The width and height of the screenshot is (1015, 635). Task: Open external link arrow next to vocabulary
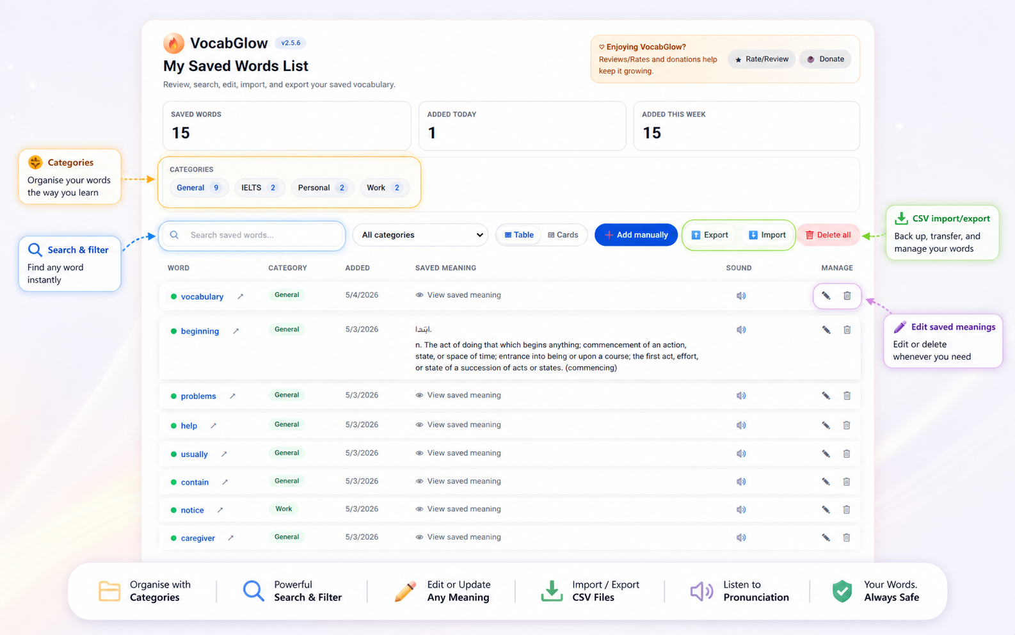(241, 296)
